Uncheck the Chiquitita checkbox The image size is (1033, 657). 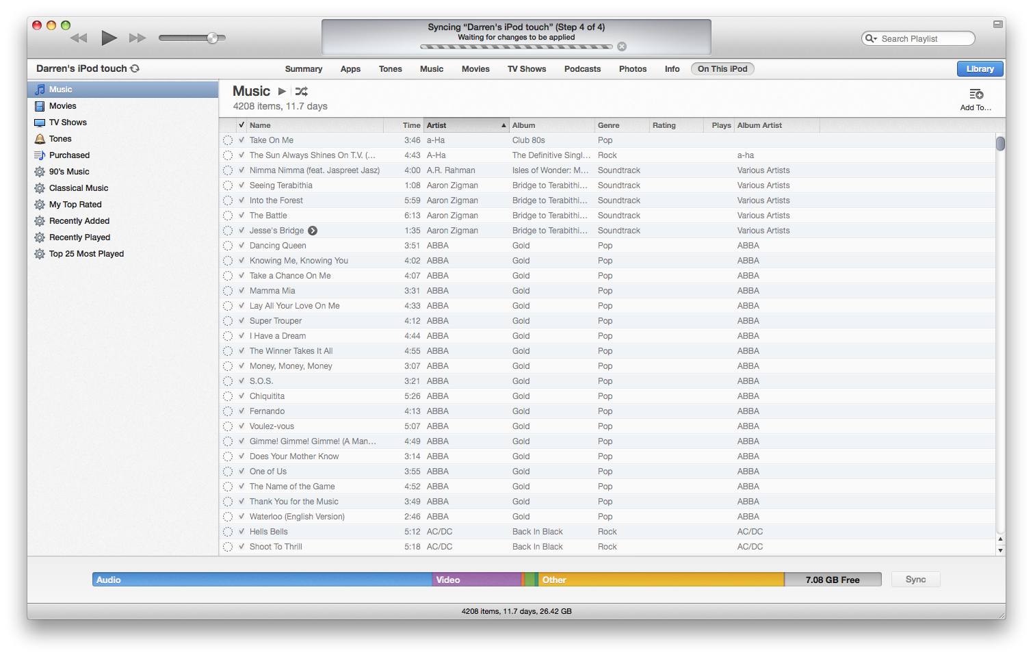coord(241,396)
